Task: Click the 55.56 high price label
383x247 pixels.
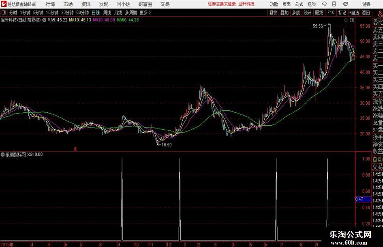Action: [317, 26]
